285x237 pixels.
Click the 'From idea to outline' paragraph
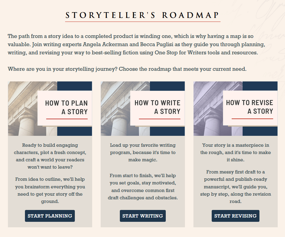coord(50,190)
